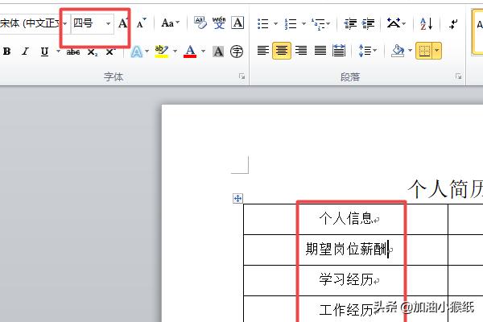Toggle bold formatting
The height and width of the screenshot is (322, 483).
coord(7,52)
